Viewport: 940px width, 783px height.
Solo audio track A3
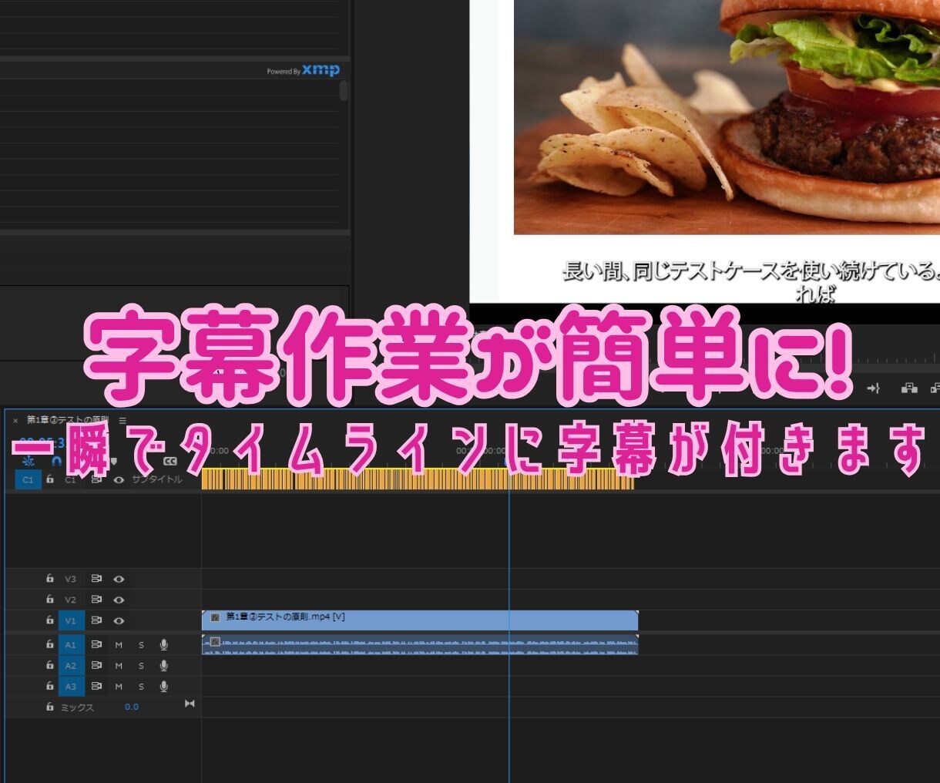(x=141, y=687)
